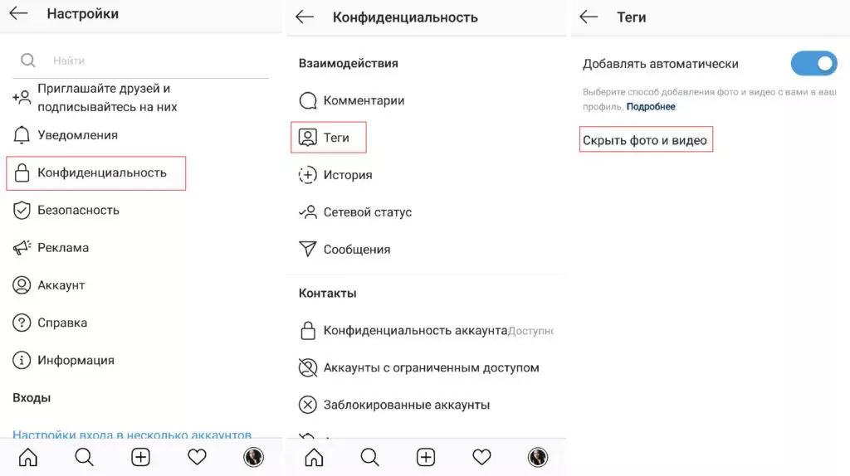The height and width of the screenshot is (476, 850).
Task: Tap back arrow next to Настройки
Action: point(18,13)
